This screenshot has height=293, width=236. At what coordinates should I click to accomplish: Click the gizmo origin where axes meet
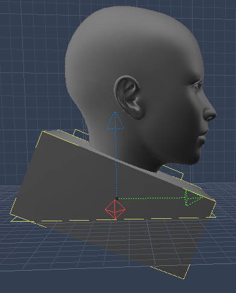pyautogui.click(x=117, y=198)
